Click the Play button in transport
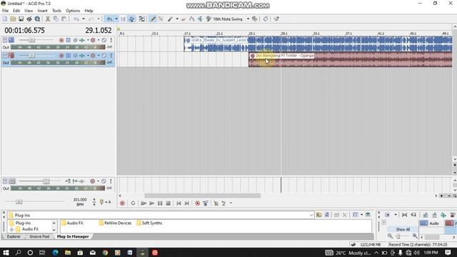 point(152,203)
